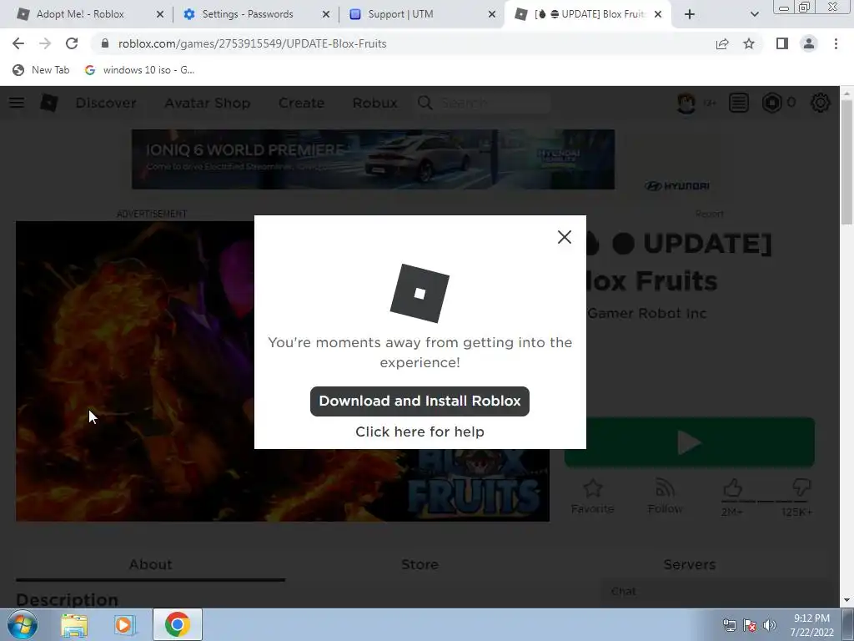Open the Gamer Robot Inc creator link
Viewport: 854px width, 641px height.
(x=647, y=314)
